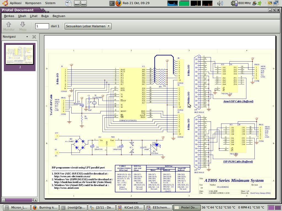Screen dimensions: 282x211
Task: Click the blue CPU monitor graph
Action: pyautogui.click(x=172, y=3)
